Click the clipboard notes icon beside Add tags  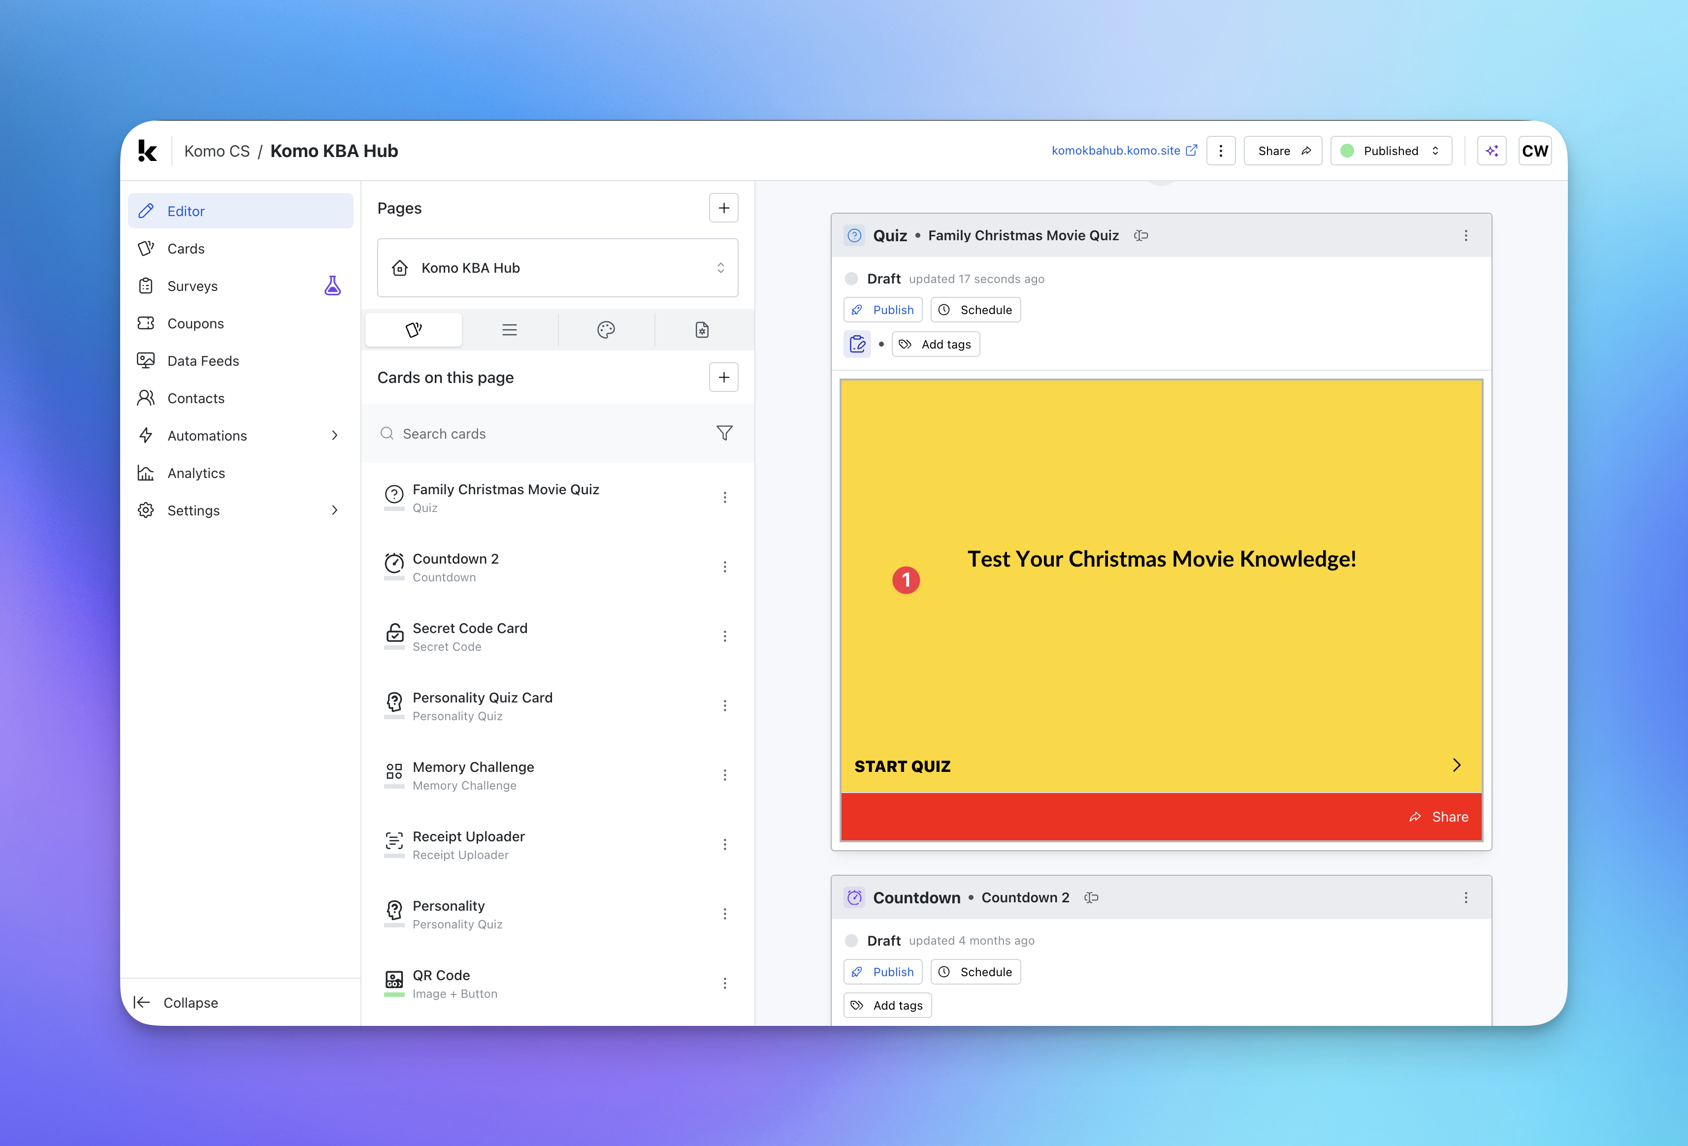tap(857, 344)
